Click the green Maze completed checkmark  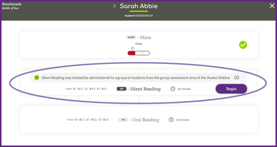[243, 45]
